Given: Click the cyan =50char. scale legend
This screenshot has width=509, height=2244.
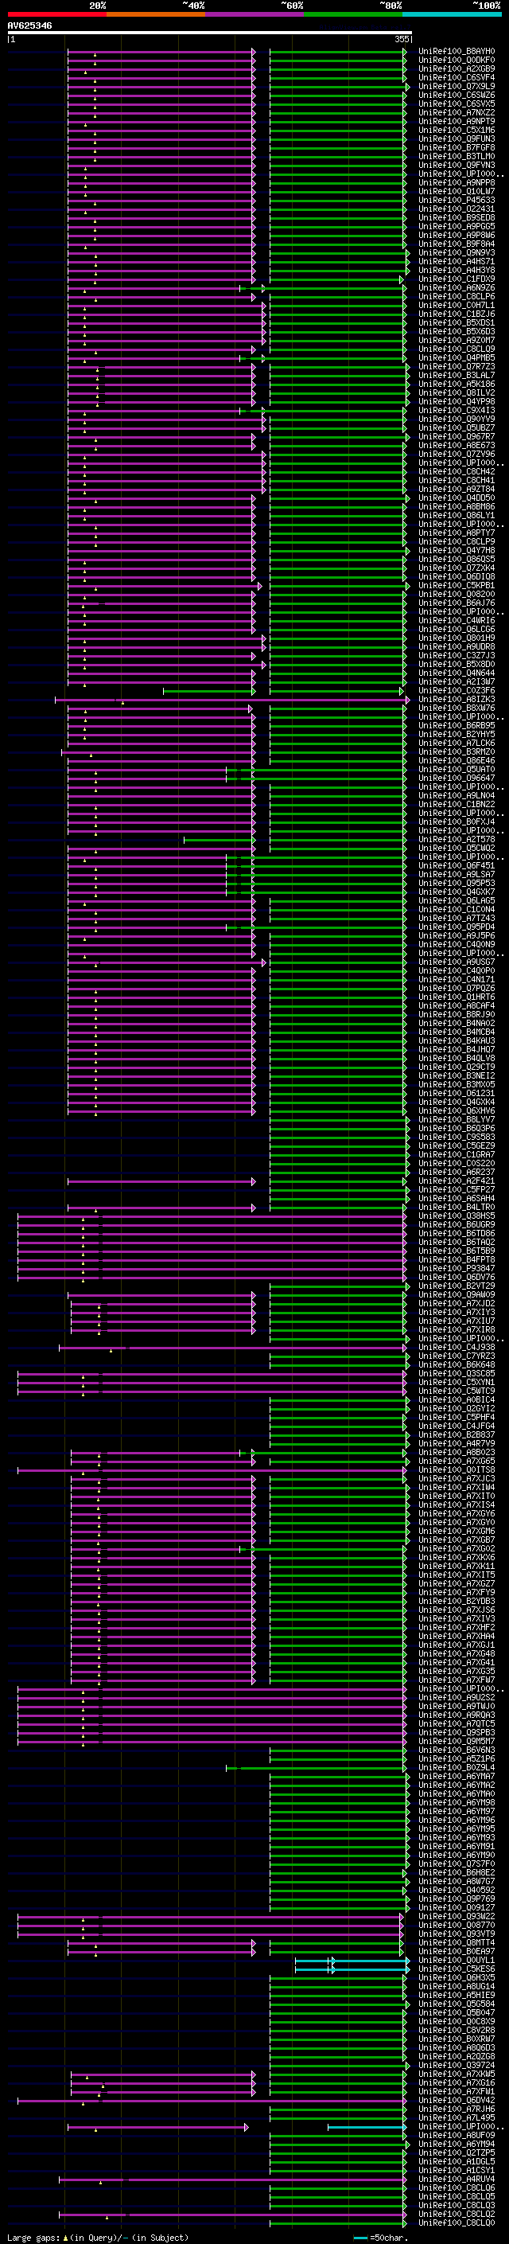Looking at the screenshot, I should [x=381, y=2237].
